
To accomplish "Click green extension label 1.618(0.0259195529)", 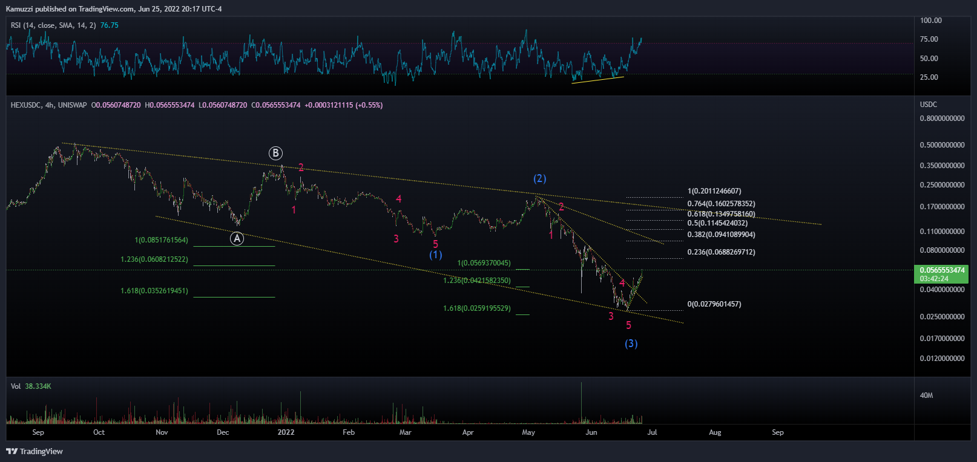I will coord(477,308).
